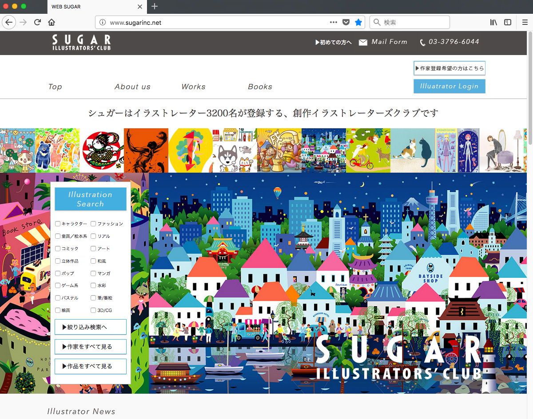Viewport: 533px width, 419px height.
Task: Enable the 童画／絵本系 checkbox
Action: click(x=58, y=236)
